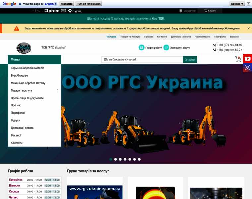Click Вівторок row in work schedule
252x199 pixels.
point(34,186)
